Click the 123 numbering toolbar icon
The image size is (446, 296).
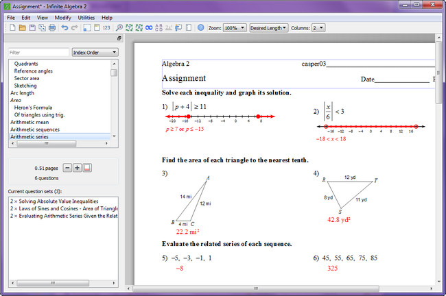106,27
